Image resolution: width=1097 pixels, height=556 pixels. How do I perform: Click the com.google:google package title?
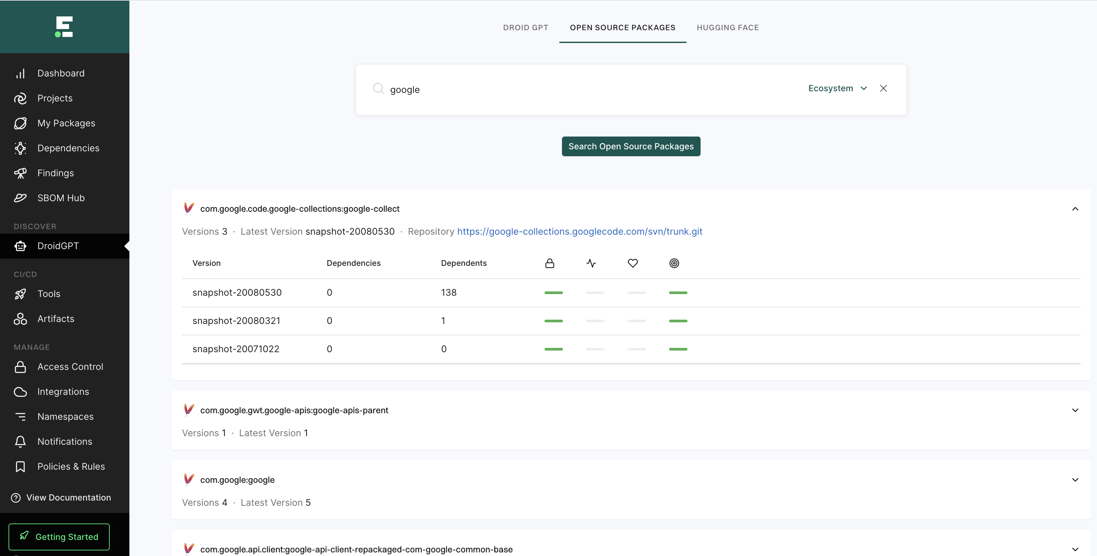[x=237, y=480]
